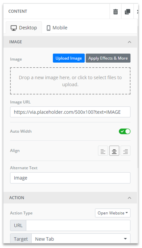
Task: Click the IMAGE section header label
Action: click(15, 42)
